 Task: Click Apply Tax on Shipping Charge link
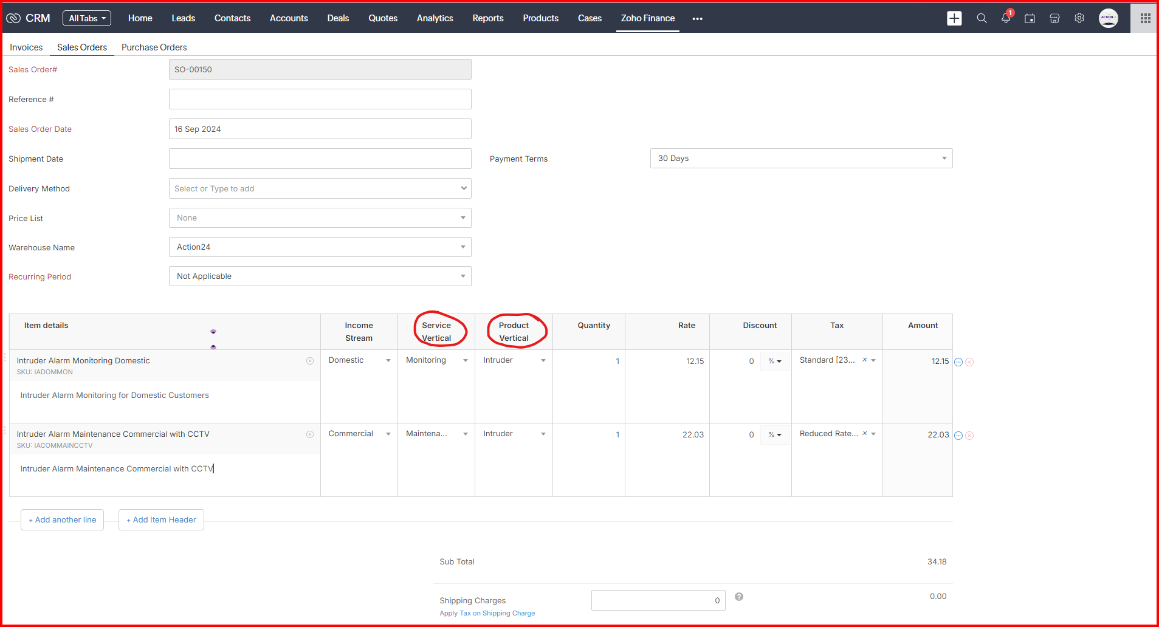tap(487, 614)
